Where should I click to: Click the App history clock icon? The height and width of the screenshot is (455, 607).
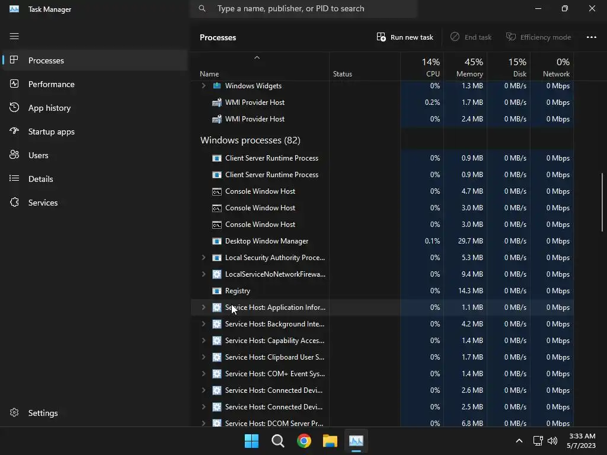14,107
